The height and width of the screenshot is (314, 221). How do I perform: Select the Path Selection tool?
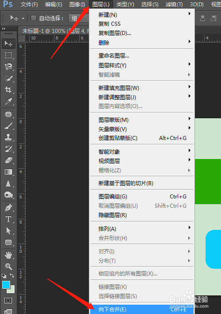tap(8, 231)
